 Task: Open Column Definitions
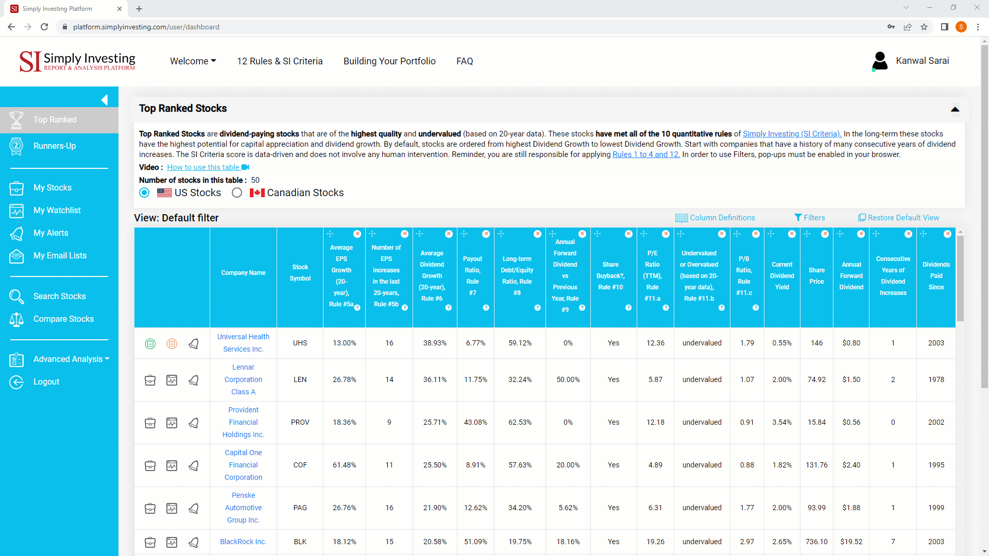click(715, 218)
